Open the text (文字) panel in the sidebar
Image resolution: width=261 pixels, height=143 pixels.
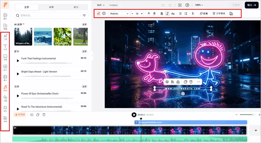(5, 47)
